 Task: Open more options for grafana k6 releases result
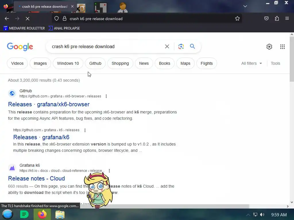pos(85,130)
